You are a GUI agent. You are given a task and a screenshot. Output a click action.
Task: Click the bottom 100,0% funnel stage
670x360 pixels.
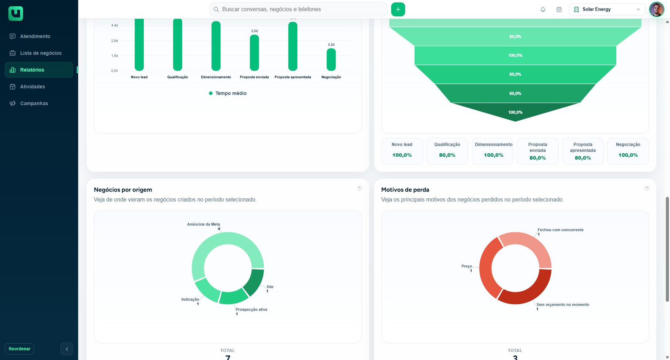tap(515, 112)
